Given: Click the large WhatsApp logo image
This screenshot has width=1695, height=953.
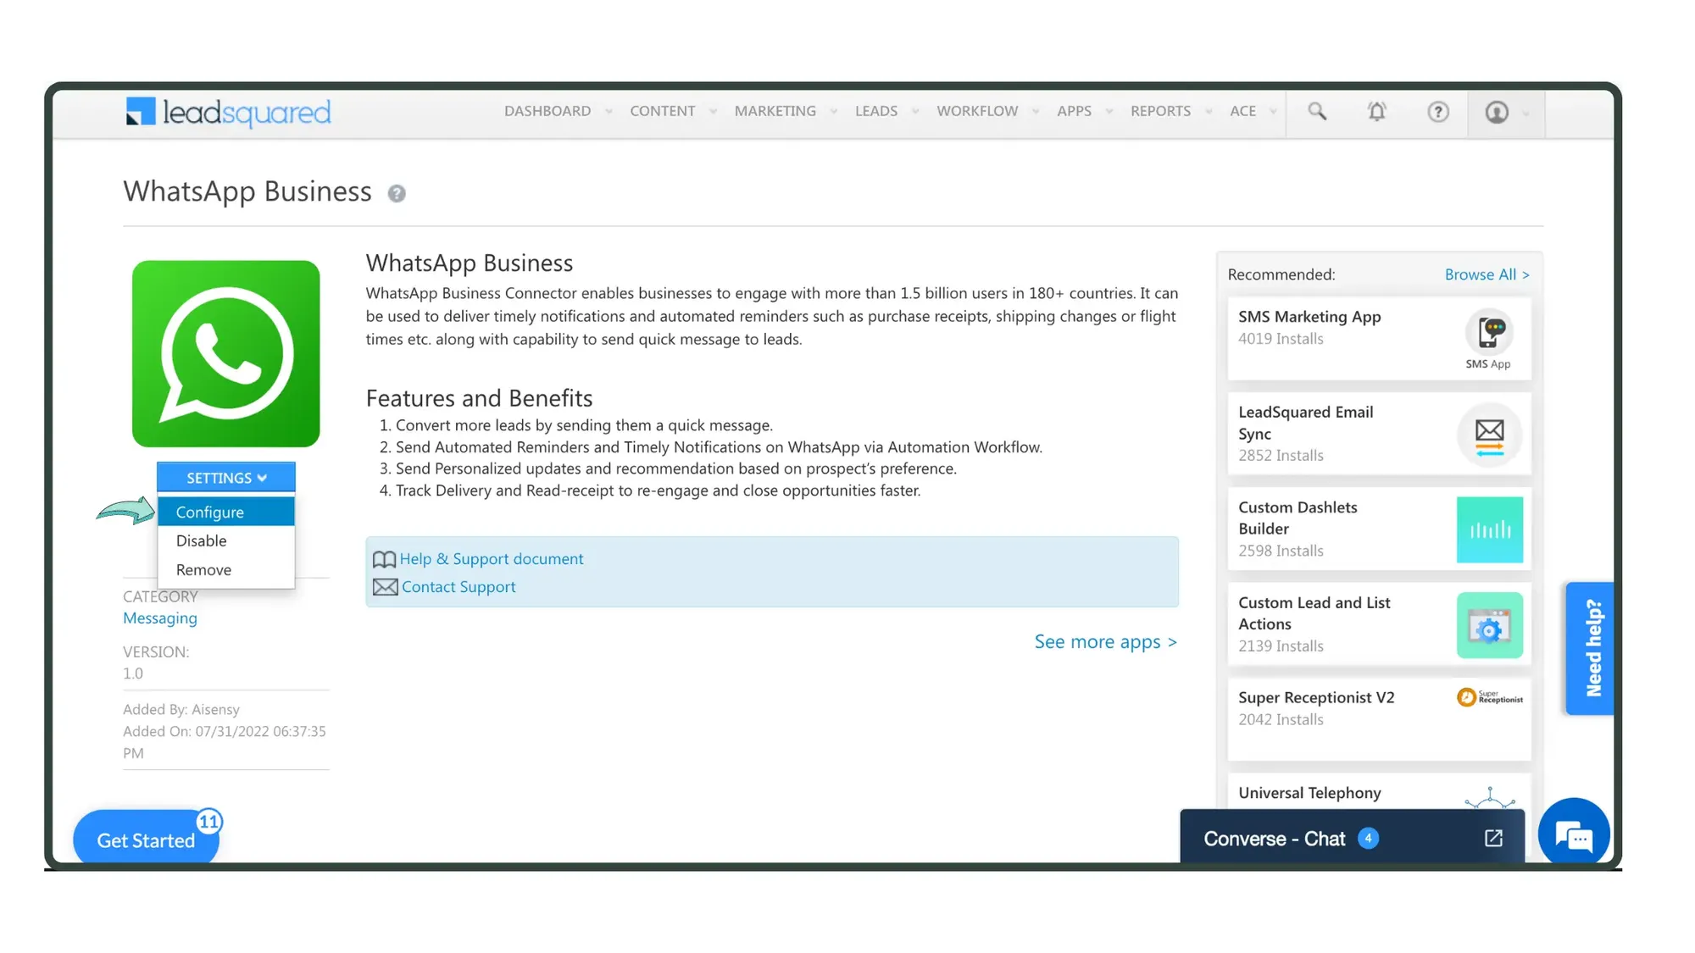Looking at the screenshot, I should (225, 353).
